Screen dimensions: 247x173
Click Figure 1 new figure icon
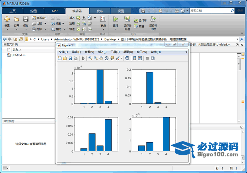(x=60, y=58)
